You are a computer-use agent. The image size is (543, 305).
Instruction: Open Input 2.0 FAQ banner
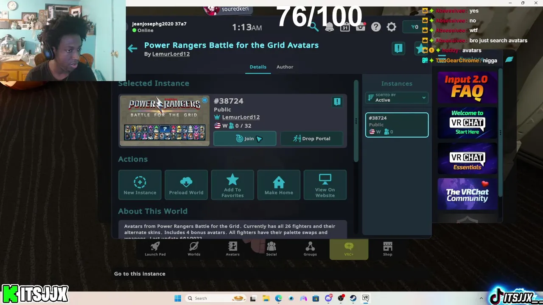(467, 88)
